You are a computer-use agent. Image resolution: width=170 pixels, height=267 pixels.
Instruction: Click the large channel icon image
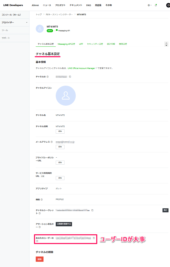(66, 96)
